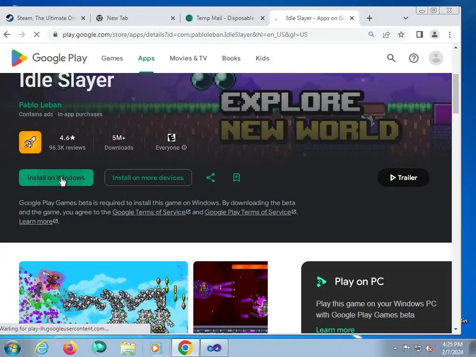Screen dimensions: 476x357
Task: Go back in Chrome
Action: point(7,34)
